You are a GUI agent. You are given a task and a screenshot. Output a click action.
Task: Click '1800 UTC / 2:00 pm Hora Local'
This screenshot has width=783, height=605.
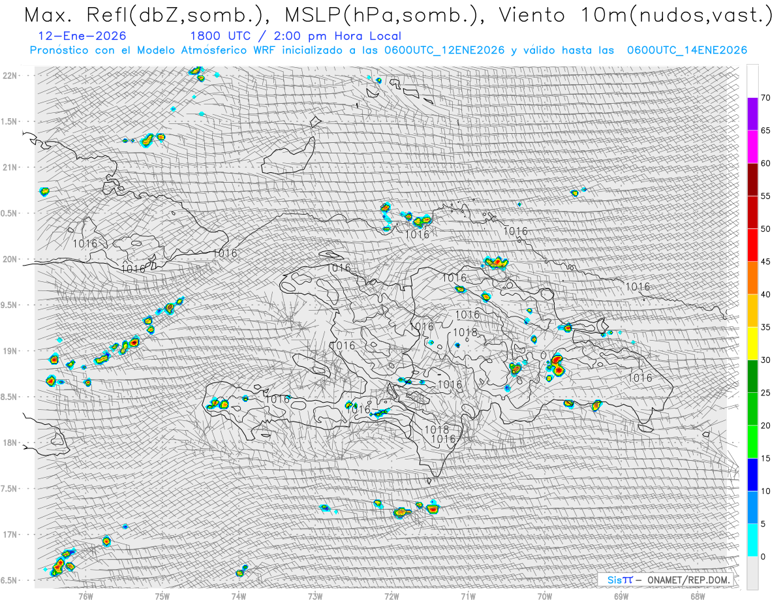point(296,36)
